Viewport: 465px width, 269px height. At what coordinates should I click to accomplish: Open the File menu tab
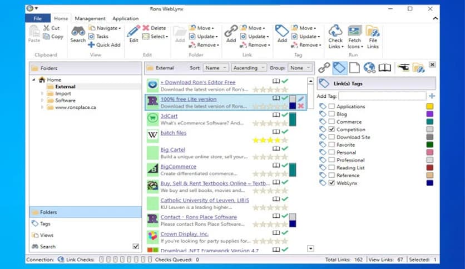tap(38, 18)
